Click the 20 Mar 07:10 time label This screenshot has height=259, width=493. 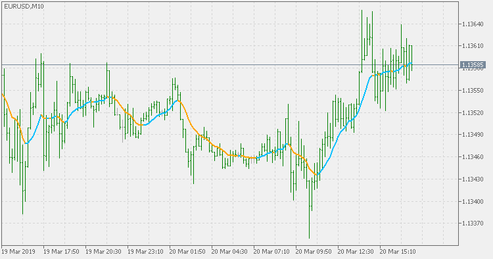271,252
